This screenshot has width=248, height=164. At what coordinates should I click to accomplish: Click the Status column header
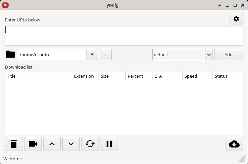228,76
